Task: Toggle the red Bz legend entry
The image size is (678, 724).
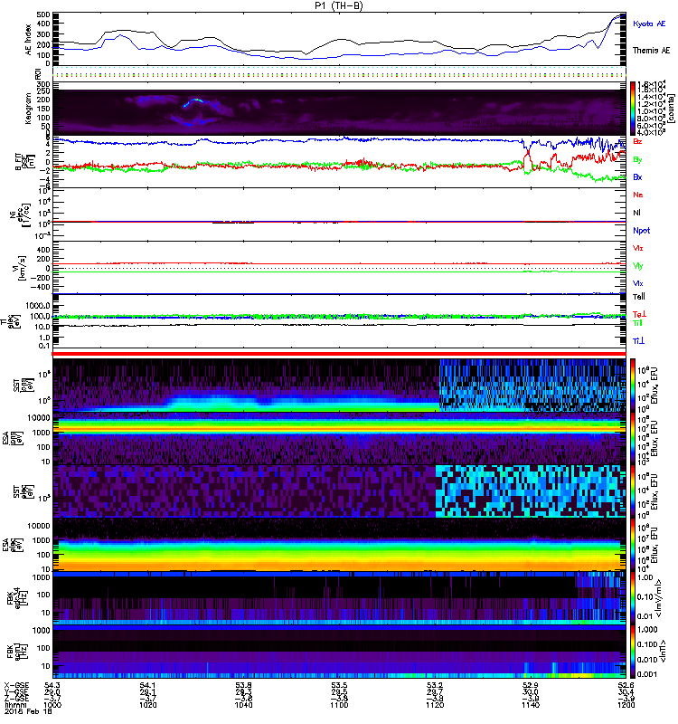Action: pyautogui.click(x=638, y=142)
